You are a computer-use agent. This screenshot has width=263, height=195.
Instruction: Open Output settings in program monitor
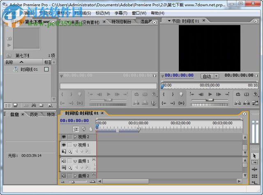click(x=255, y=94)
